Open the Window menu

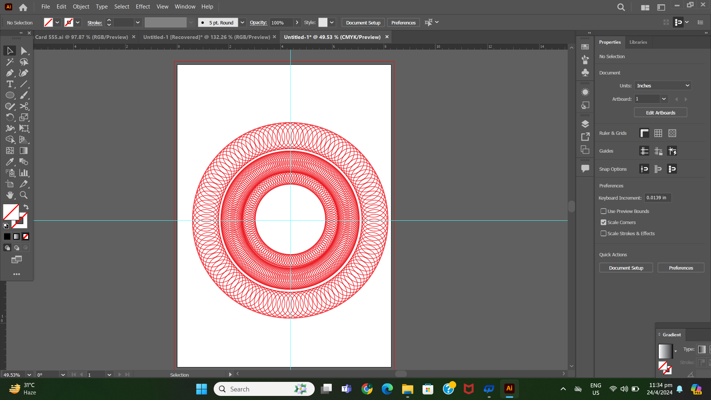point(185,7)
